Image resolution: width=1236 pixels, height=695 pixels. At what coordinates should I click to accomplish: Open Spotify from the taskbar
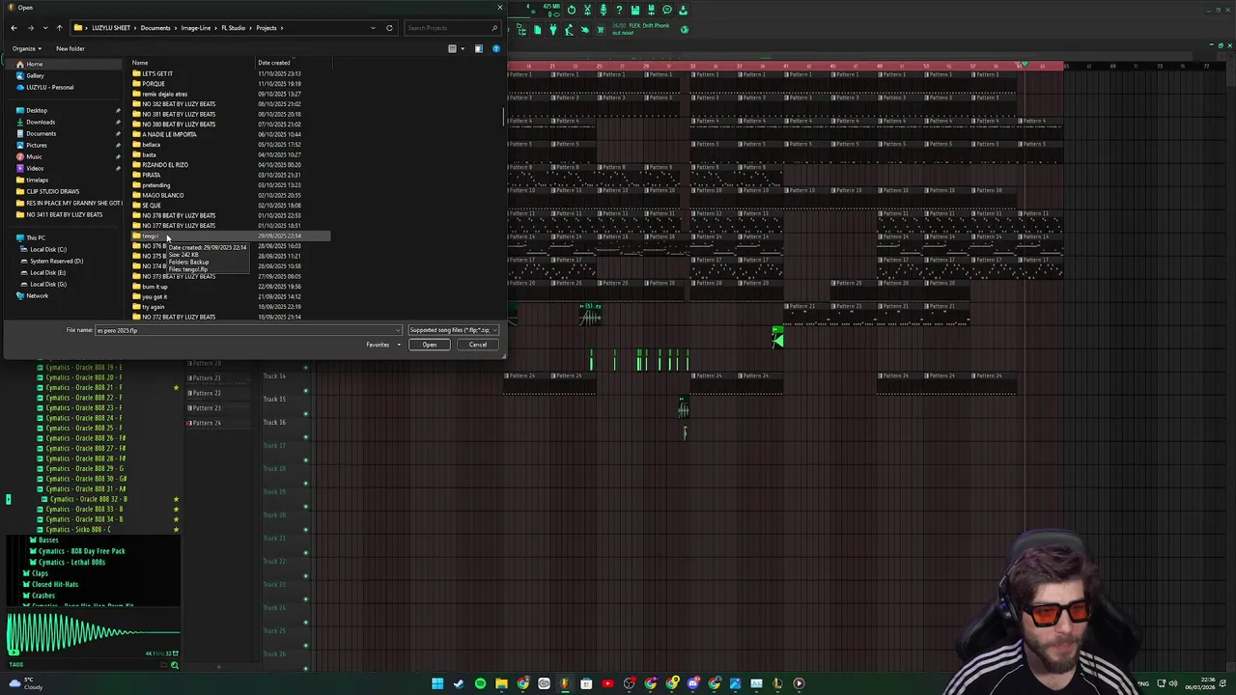pos(480,683)
